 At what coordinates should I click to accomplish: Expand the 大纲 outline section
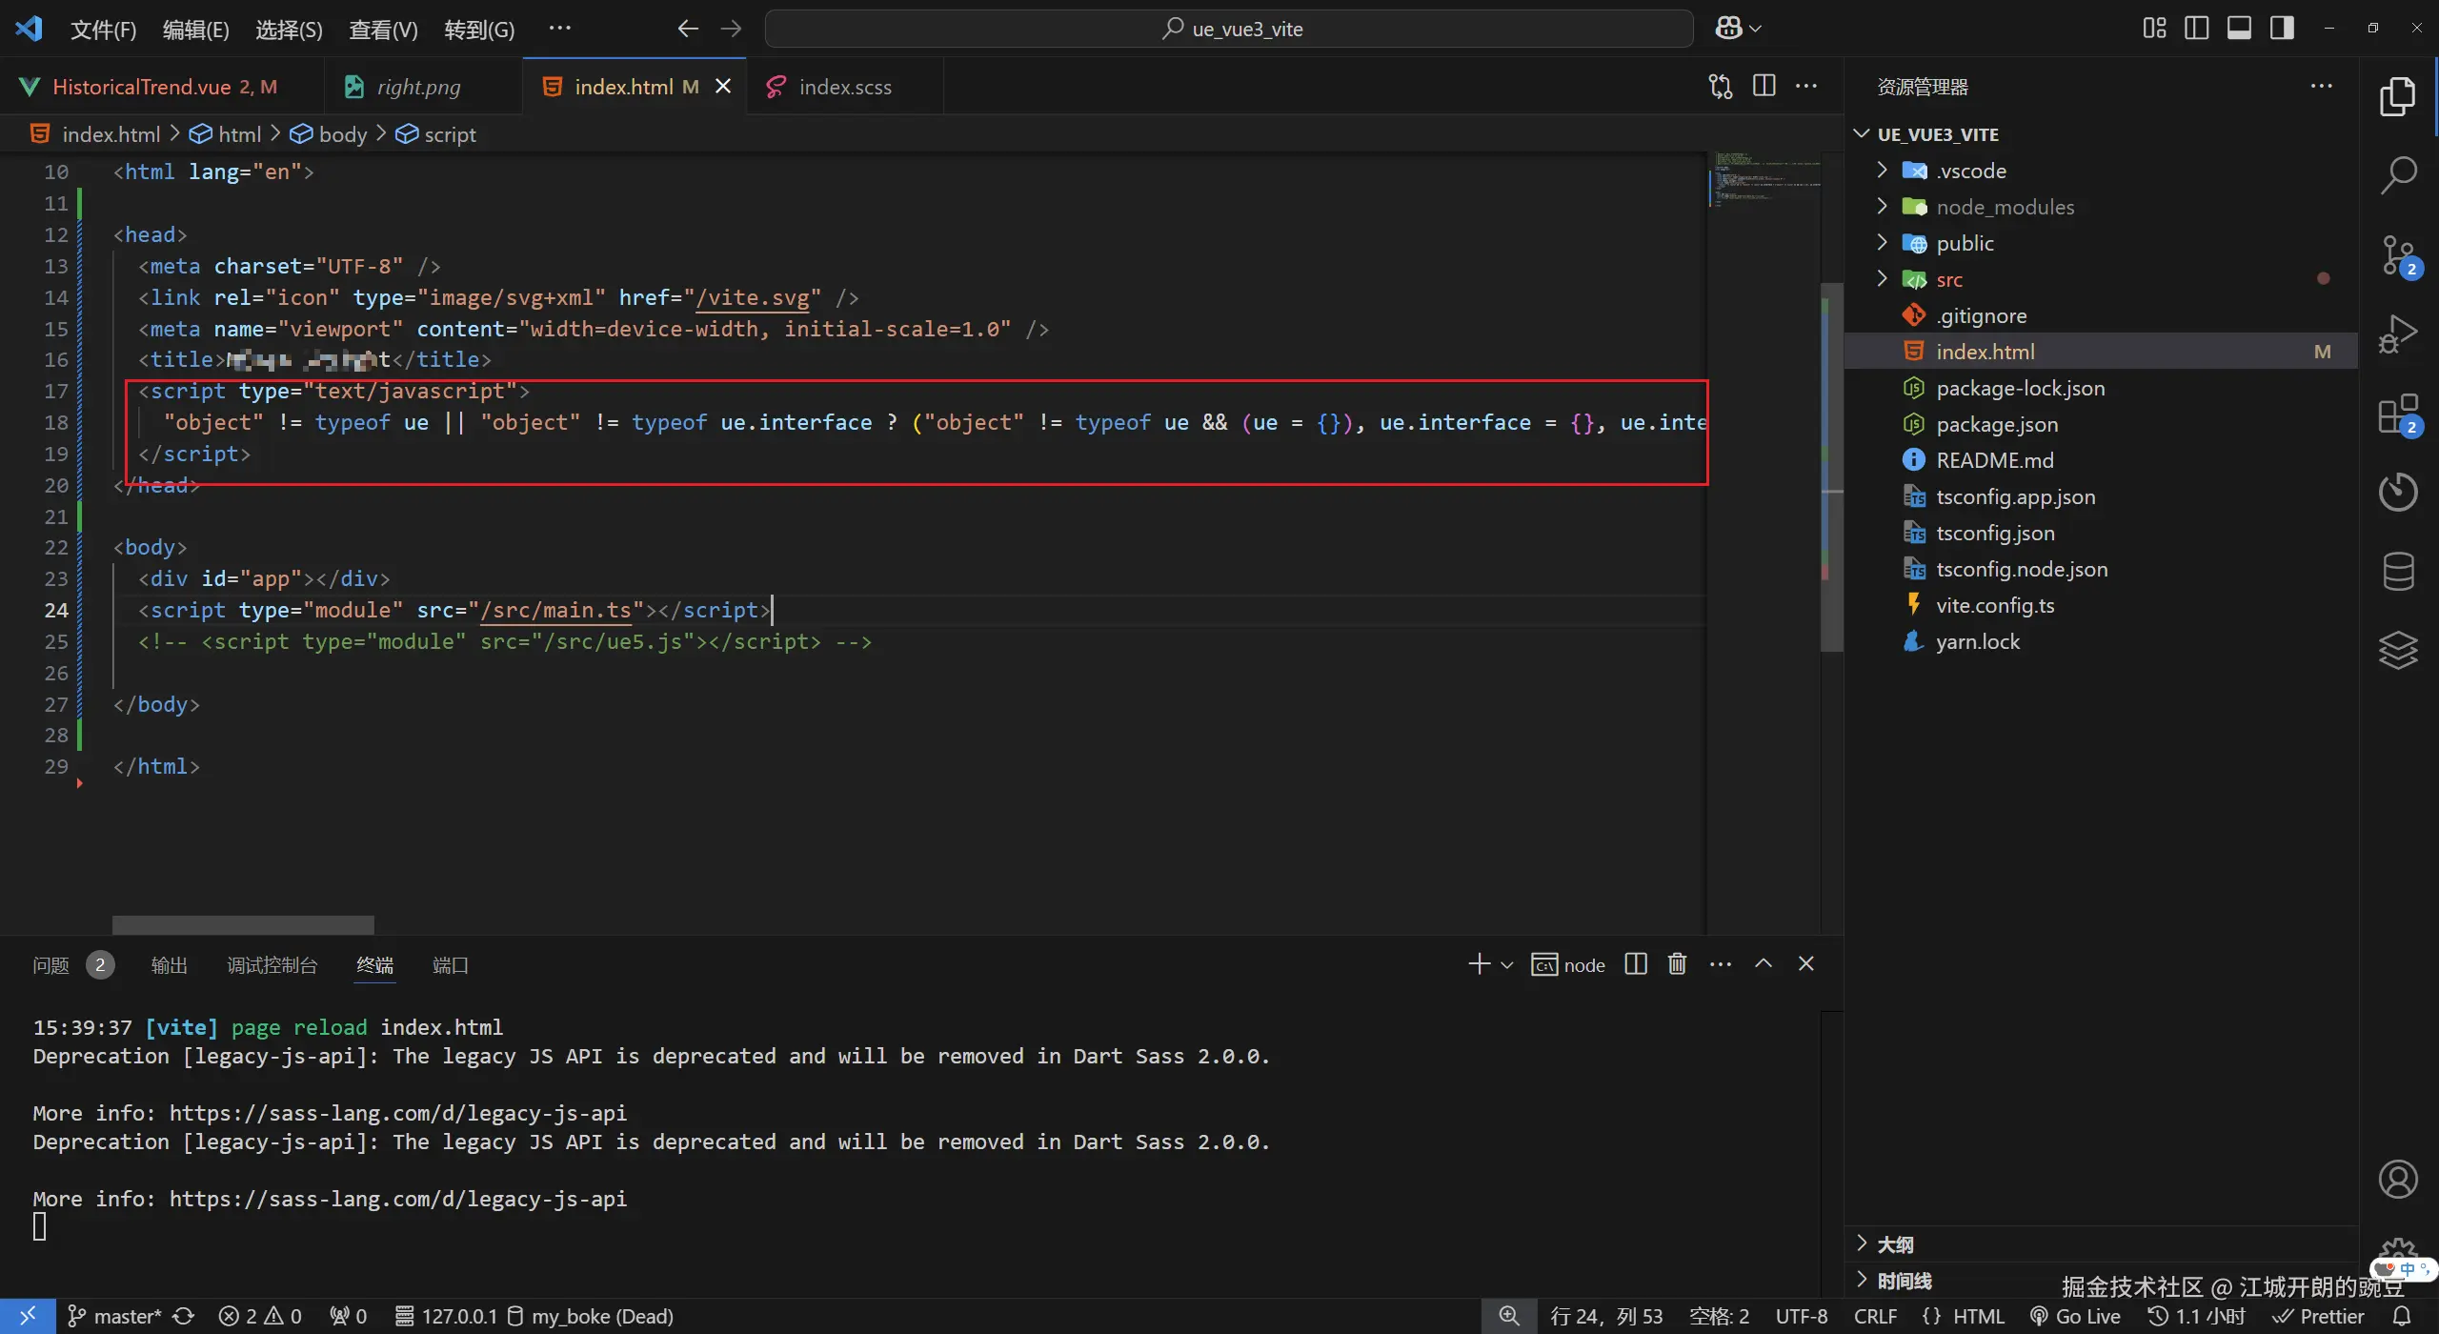tap(1894, 1244)
